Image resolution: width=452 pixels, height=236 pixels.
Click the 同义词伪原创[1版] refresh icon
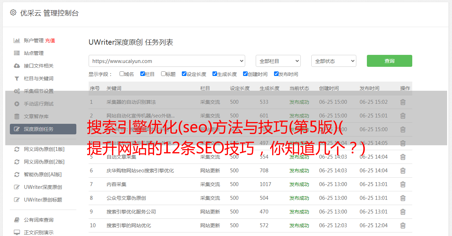pyautogui.click(x=17, y=149)
